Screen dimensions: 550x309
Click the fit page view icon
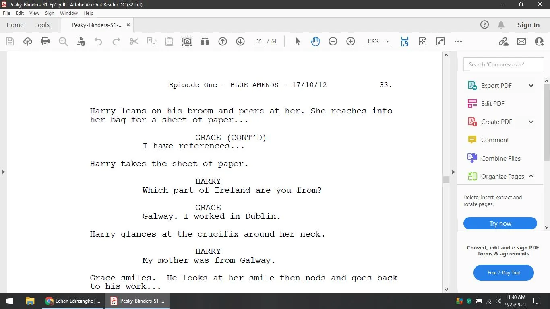(423, 41)
